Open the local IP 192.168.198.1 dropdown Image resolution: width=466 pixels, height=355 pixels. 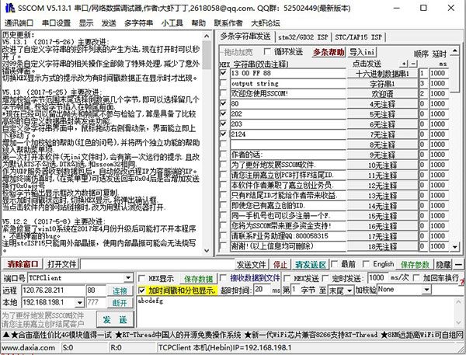click(80, 303)
